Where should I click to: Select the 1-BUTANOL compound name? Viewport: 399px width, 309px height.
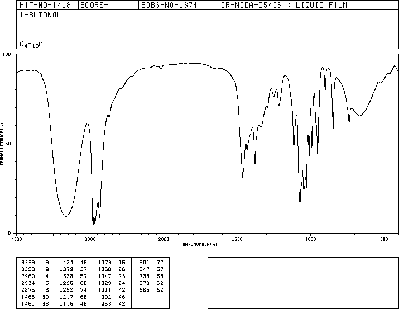[x=41, y=15]
